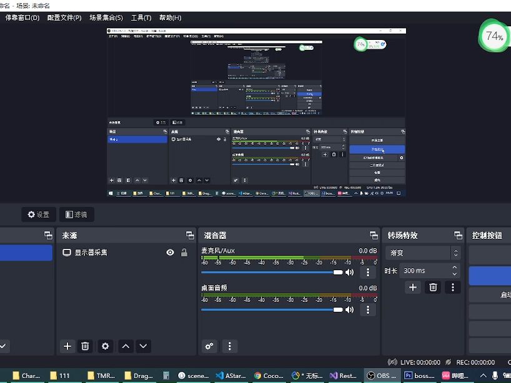Open advanced audio properties gears icon
Viewport: 511px width, 383px height.
point(209,346)
